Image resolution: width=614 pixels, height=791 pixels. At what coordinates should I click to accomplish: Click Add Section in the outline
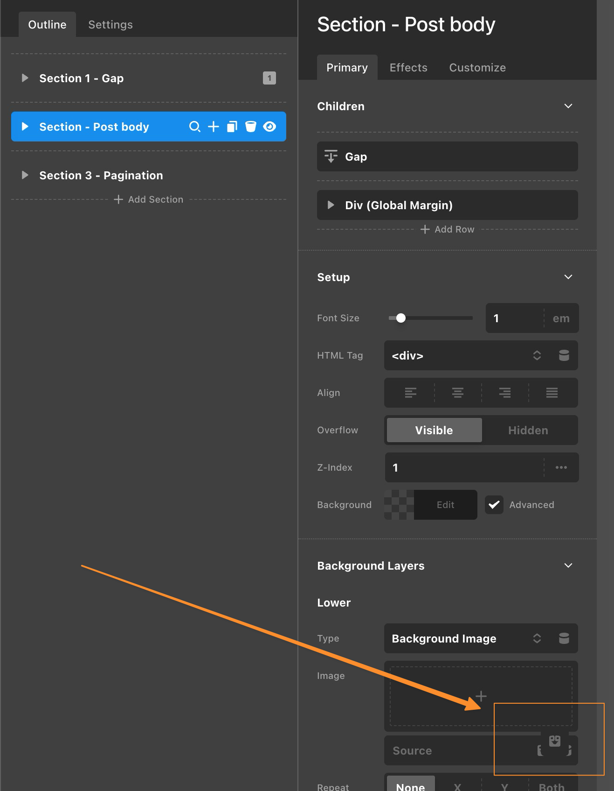pos(149,199)
